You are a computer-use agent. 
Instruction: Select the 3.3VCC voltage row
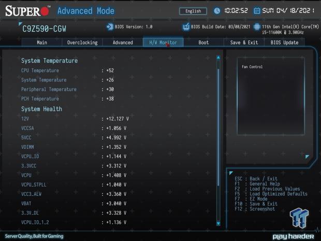tap(74, 166)
